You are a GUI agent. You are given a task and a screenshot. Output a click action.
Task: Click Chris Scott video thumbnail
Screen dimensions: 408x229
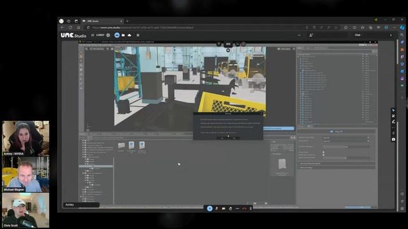pyautogui.click(x=25, y=211)
